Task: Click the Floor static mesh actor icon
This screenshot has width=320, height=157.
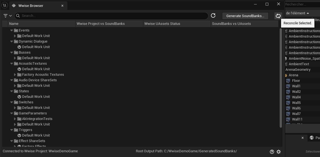Action: tap(288, 81)
